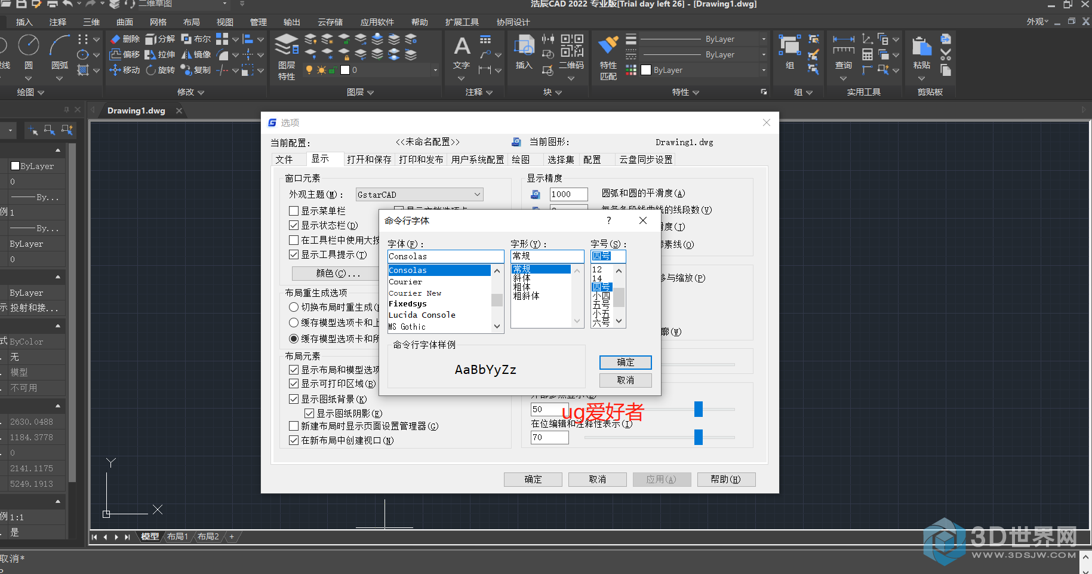This screenshot has height=574, width=1092.
Task: Click the calculator icon in utilities panel
Action: (x=868, y=54)
